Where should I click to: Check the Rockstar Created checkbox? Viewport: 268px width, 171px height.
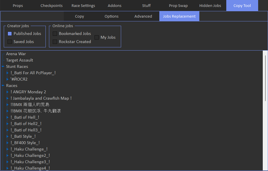tap(55, 42)
